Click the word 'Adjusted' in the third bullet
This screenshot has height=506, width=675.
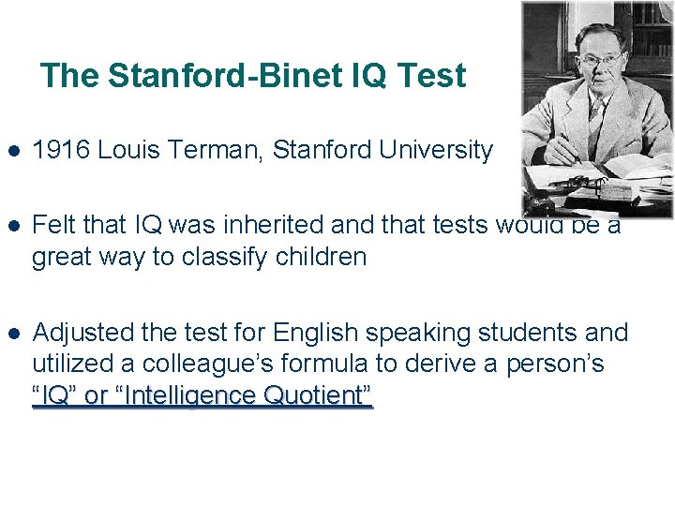tap(86, 332)
